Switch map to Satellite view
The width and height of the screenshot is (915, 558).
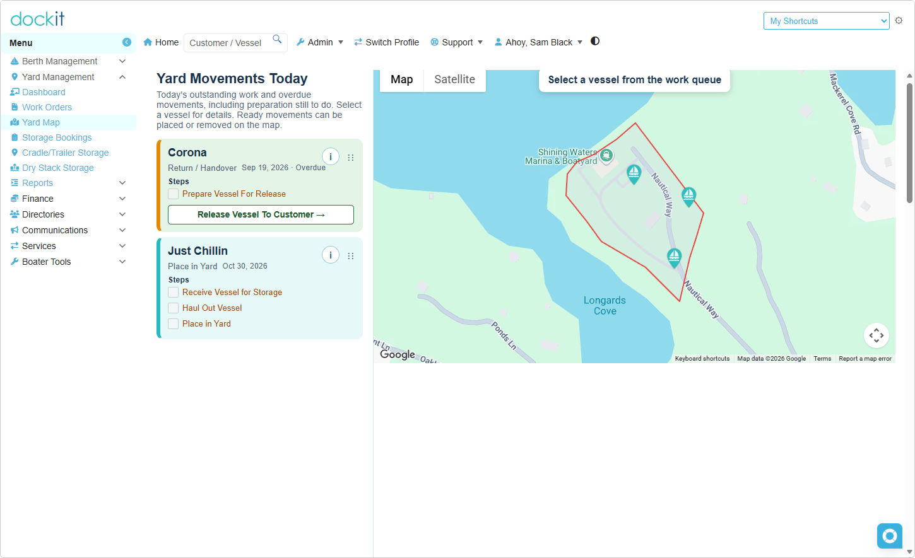pos(454,79)
